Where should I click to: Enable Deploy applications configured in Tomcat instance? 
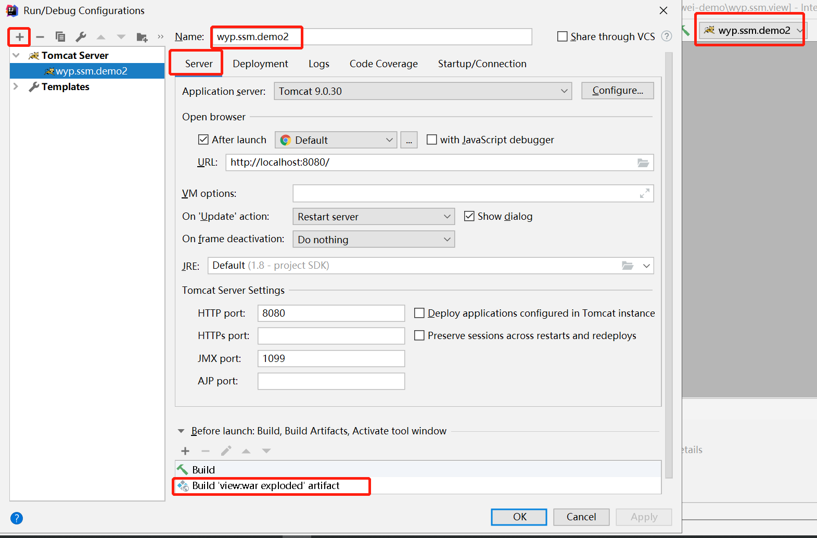tap(419, 313)
